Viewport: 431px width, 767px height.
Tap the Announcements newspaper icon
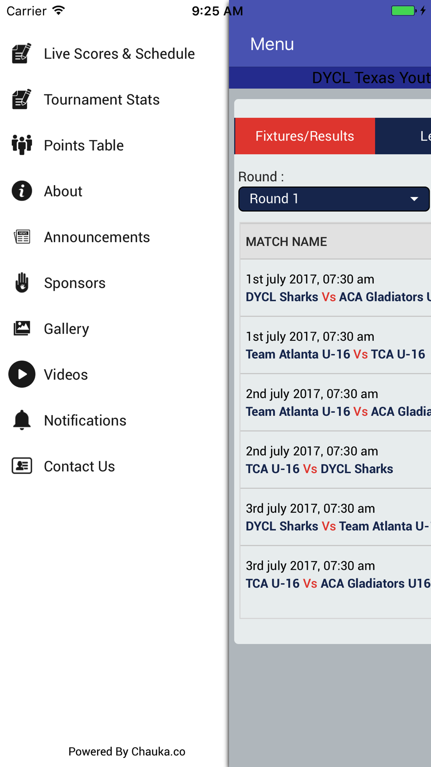click(22, 237)
